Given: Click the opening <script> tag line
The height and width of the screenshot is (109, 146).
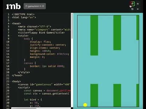Looking at the screenshot, I should pos(24,88).
